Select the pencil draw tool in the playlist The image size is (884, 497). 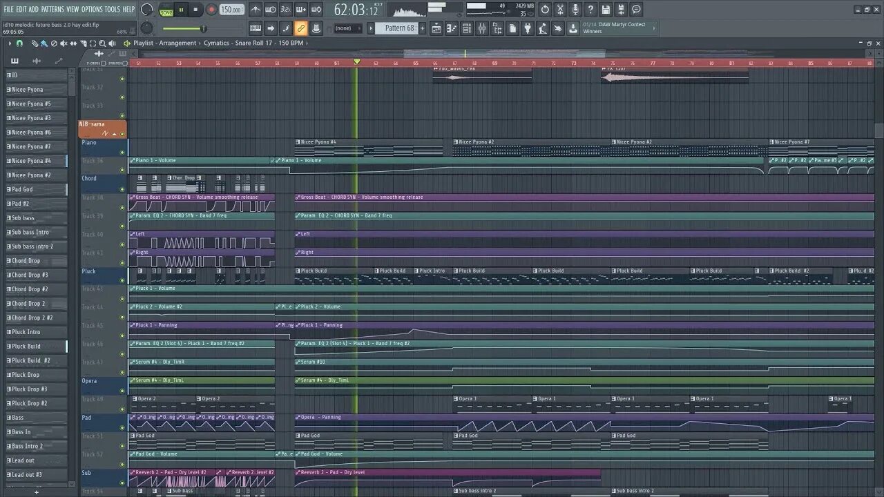pyautogui.click(x=35, y=43)
